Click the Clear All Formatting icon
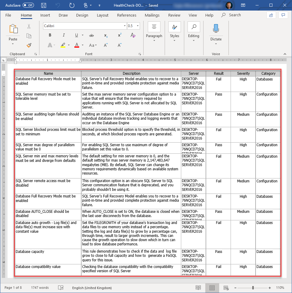The height and width of the screenshot is (293, 292). pyautogui.click(x=133, y=35)
